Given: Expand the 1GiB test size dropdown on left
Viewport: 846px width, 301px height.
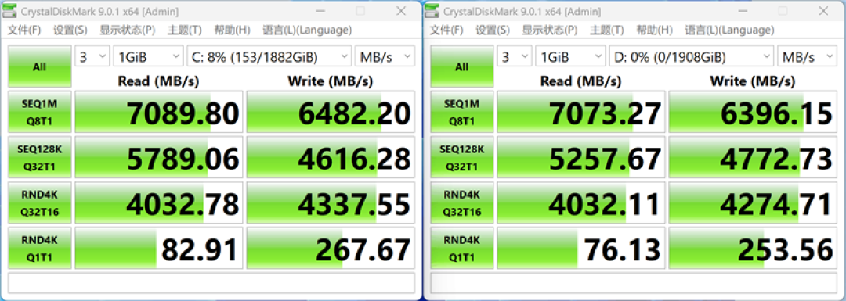Looking at the screenshot, I should 148,56.
